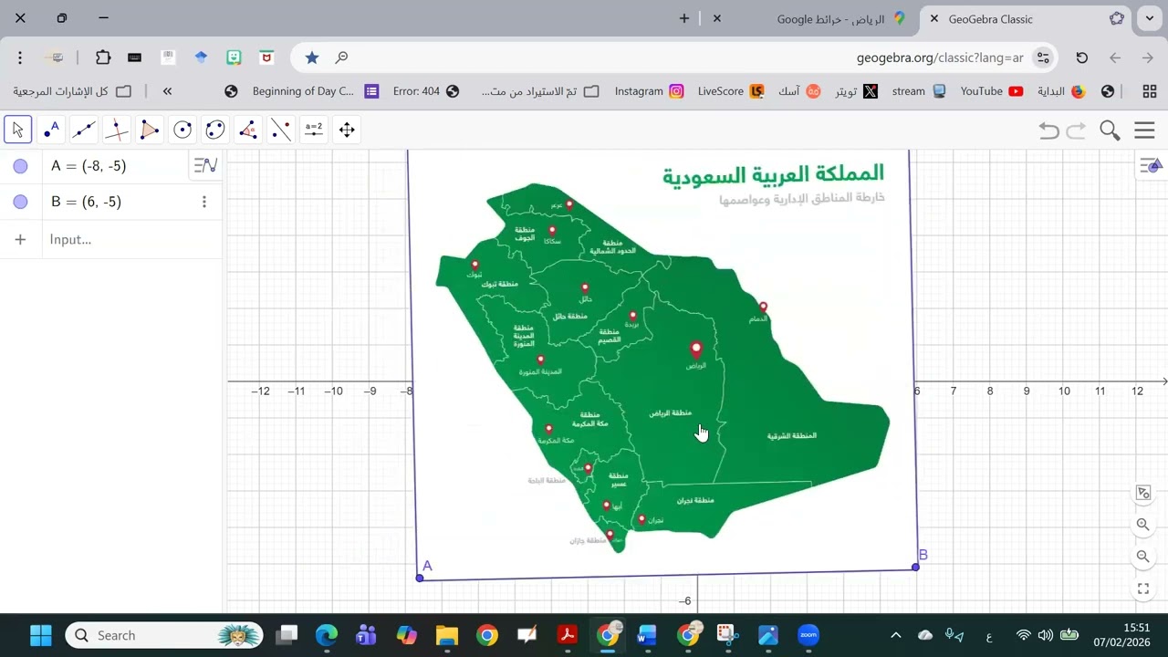
Task: Zoom out on graphics view
Action: click(x=1142, y=557)
